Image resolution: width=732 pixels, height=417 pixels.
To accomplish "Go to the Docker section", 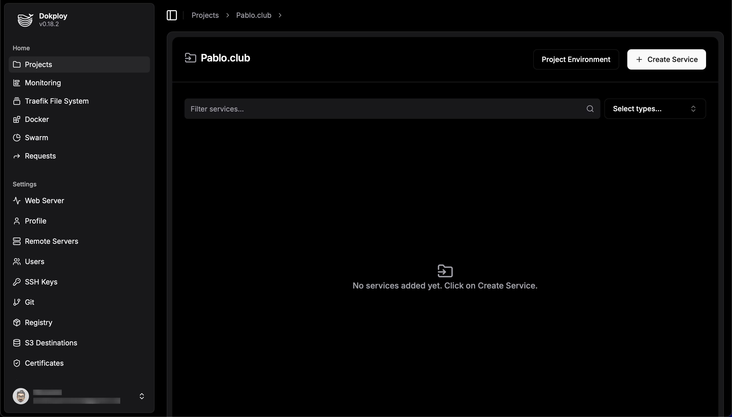I will click(x=79, y=119).
